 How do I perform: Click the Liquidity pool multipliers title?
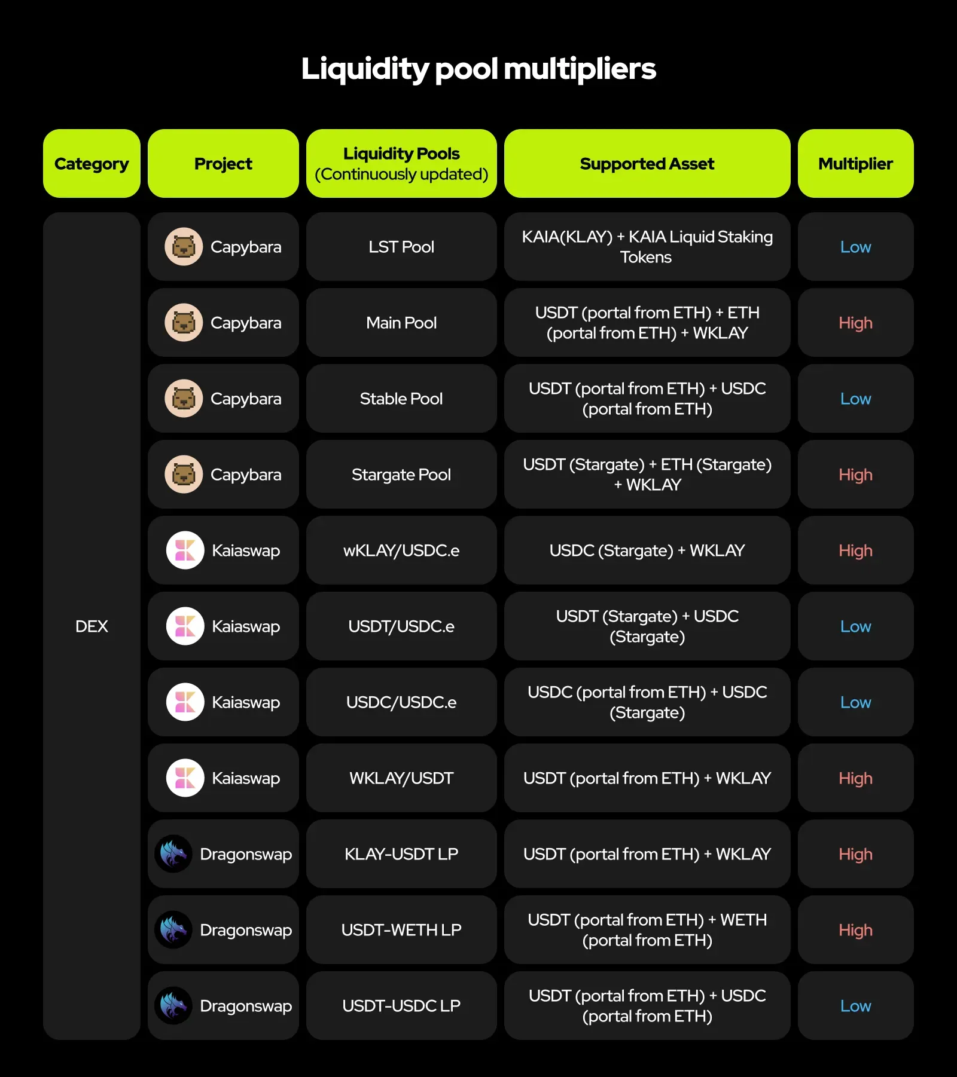478,69
